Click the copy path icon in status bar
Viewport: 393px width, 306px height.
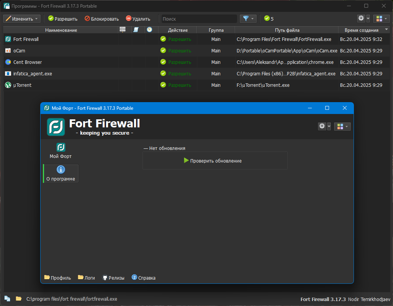(7, 299)
